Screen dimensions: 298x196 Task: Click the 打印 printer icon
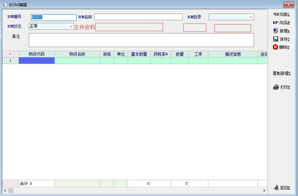point(276,88)
